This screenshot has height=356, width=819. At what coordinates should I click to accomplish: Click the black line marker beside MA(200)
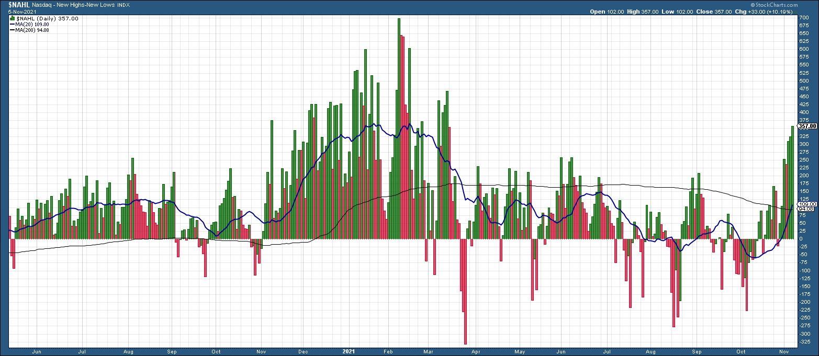point(13,29)
